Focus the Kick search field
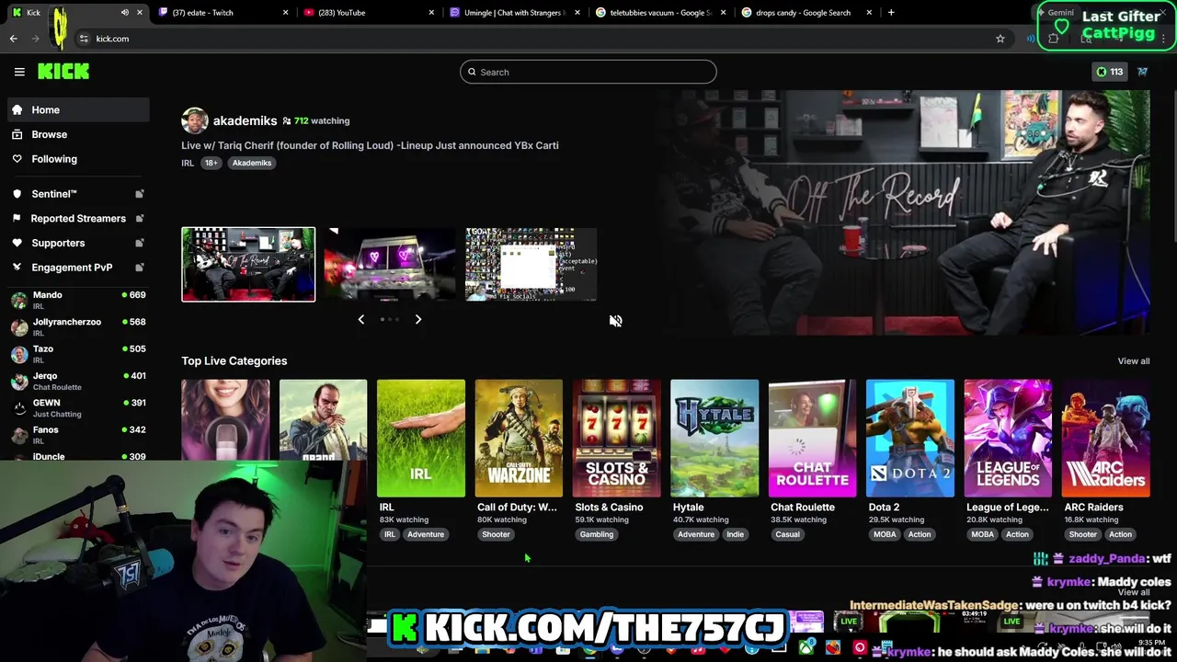Image resolution: width=1177 pixels, height=662 pixels. pyautogui.click(x=588, y=72)
